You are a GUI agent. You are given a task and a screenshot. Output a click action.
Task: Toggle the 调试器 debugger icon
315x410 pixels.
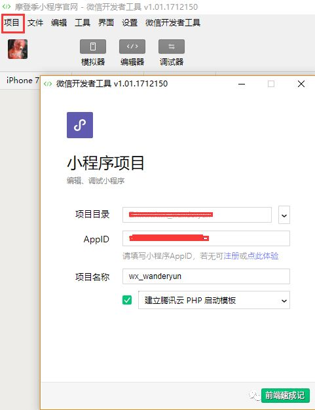point(172,47)
